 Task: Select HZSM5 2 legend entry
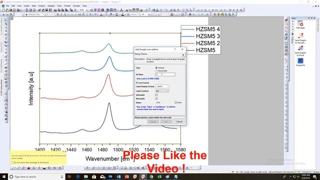point(200,43)
